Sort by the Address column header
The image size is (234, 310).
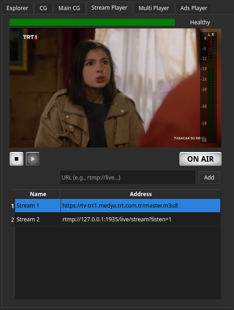tap(140, 194)
